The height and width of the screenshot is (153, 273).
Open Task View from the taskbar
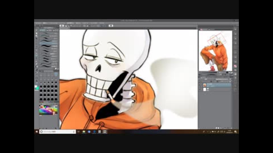tap(78, 132)
